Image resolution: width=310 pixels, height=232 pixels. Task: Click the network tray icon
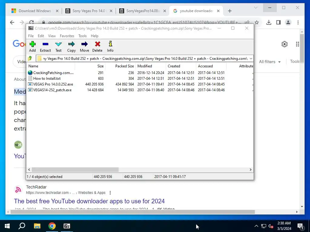click(264, 226)
